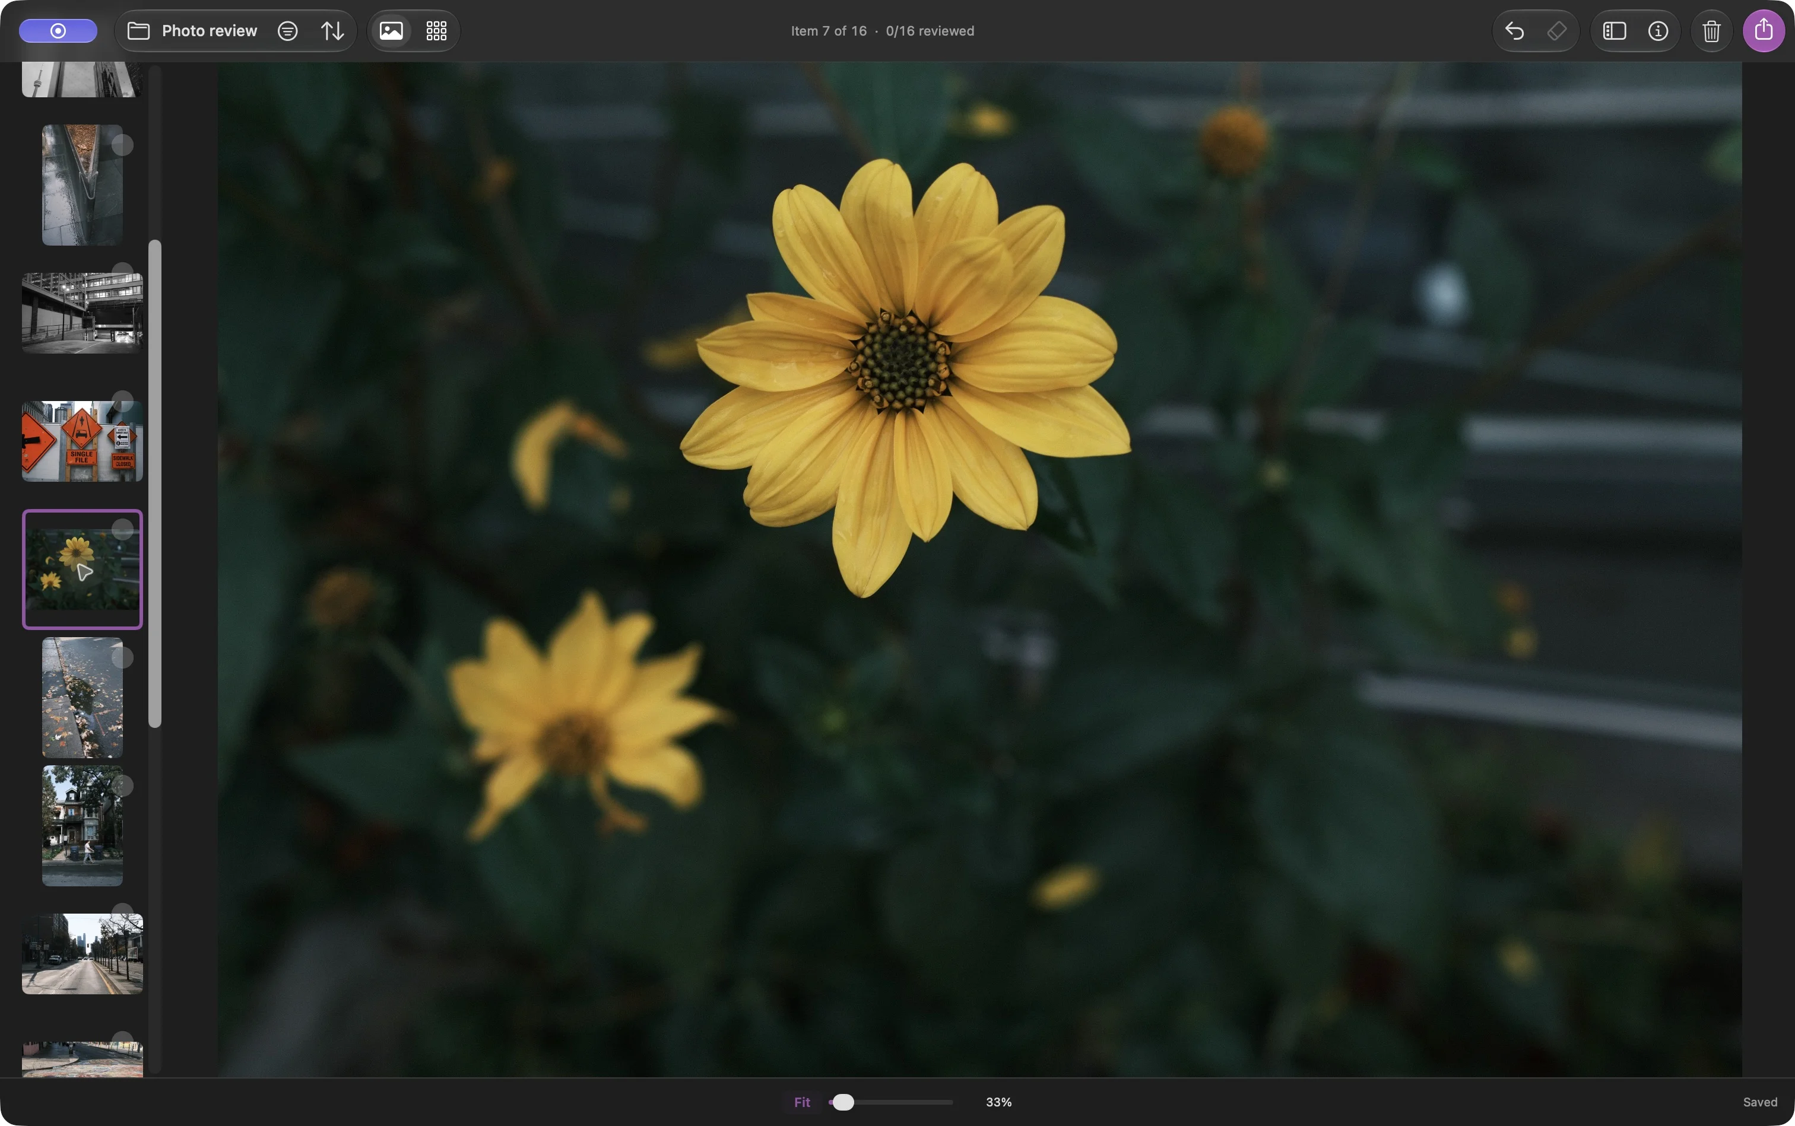The width and height of the screenshot is (1795, 1126).
Task: Click the zoom slider handle
Action: pyautogui.click(x=843, y=1102)
